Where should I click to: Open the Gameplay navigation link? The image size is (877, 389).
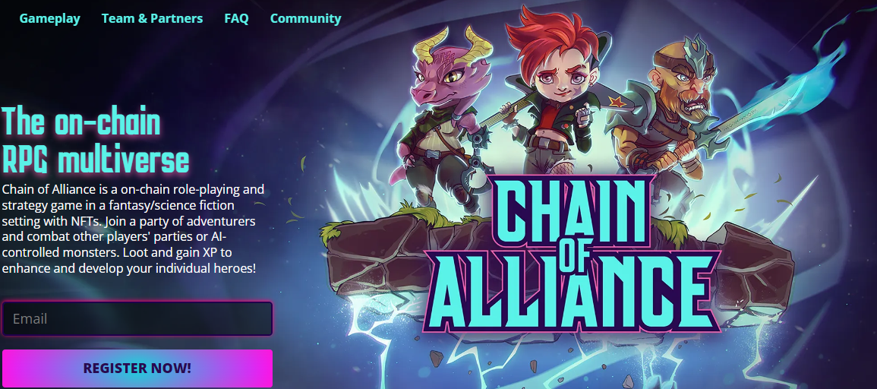pyautogui.click(x=50, y=18)
